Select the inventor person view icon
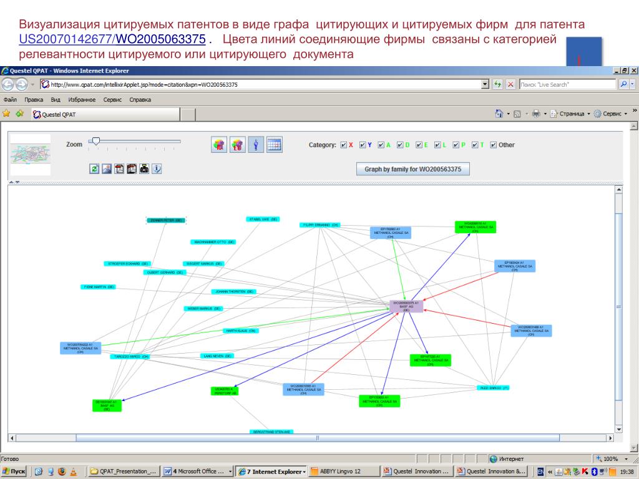The image size is (639, 479). coord(256,145)
